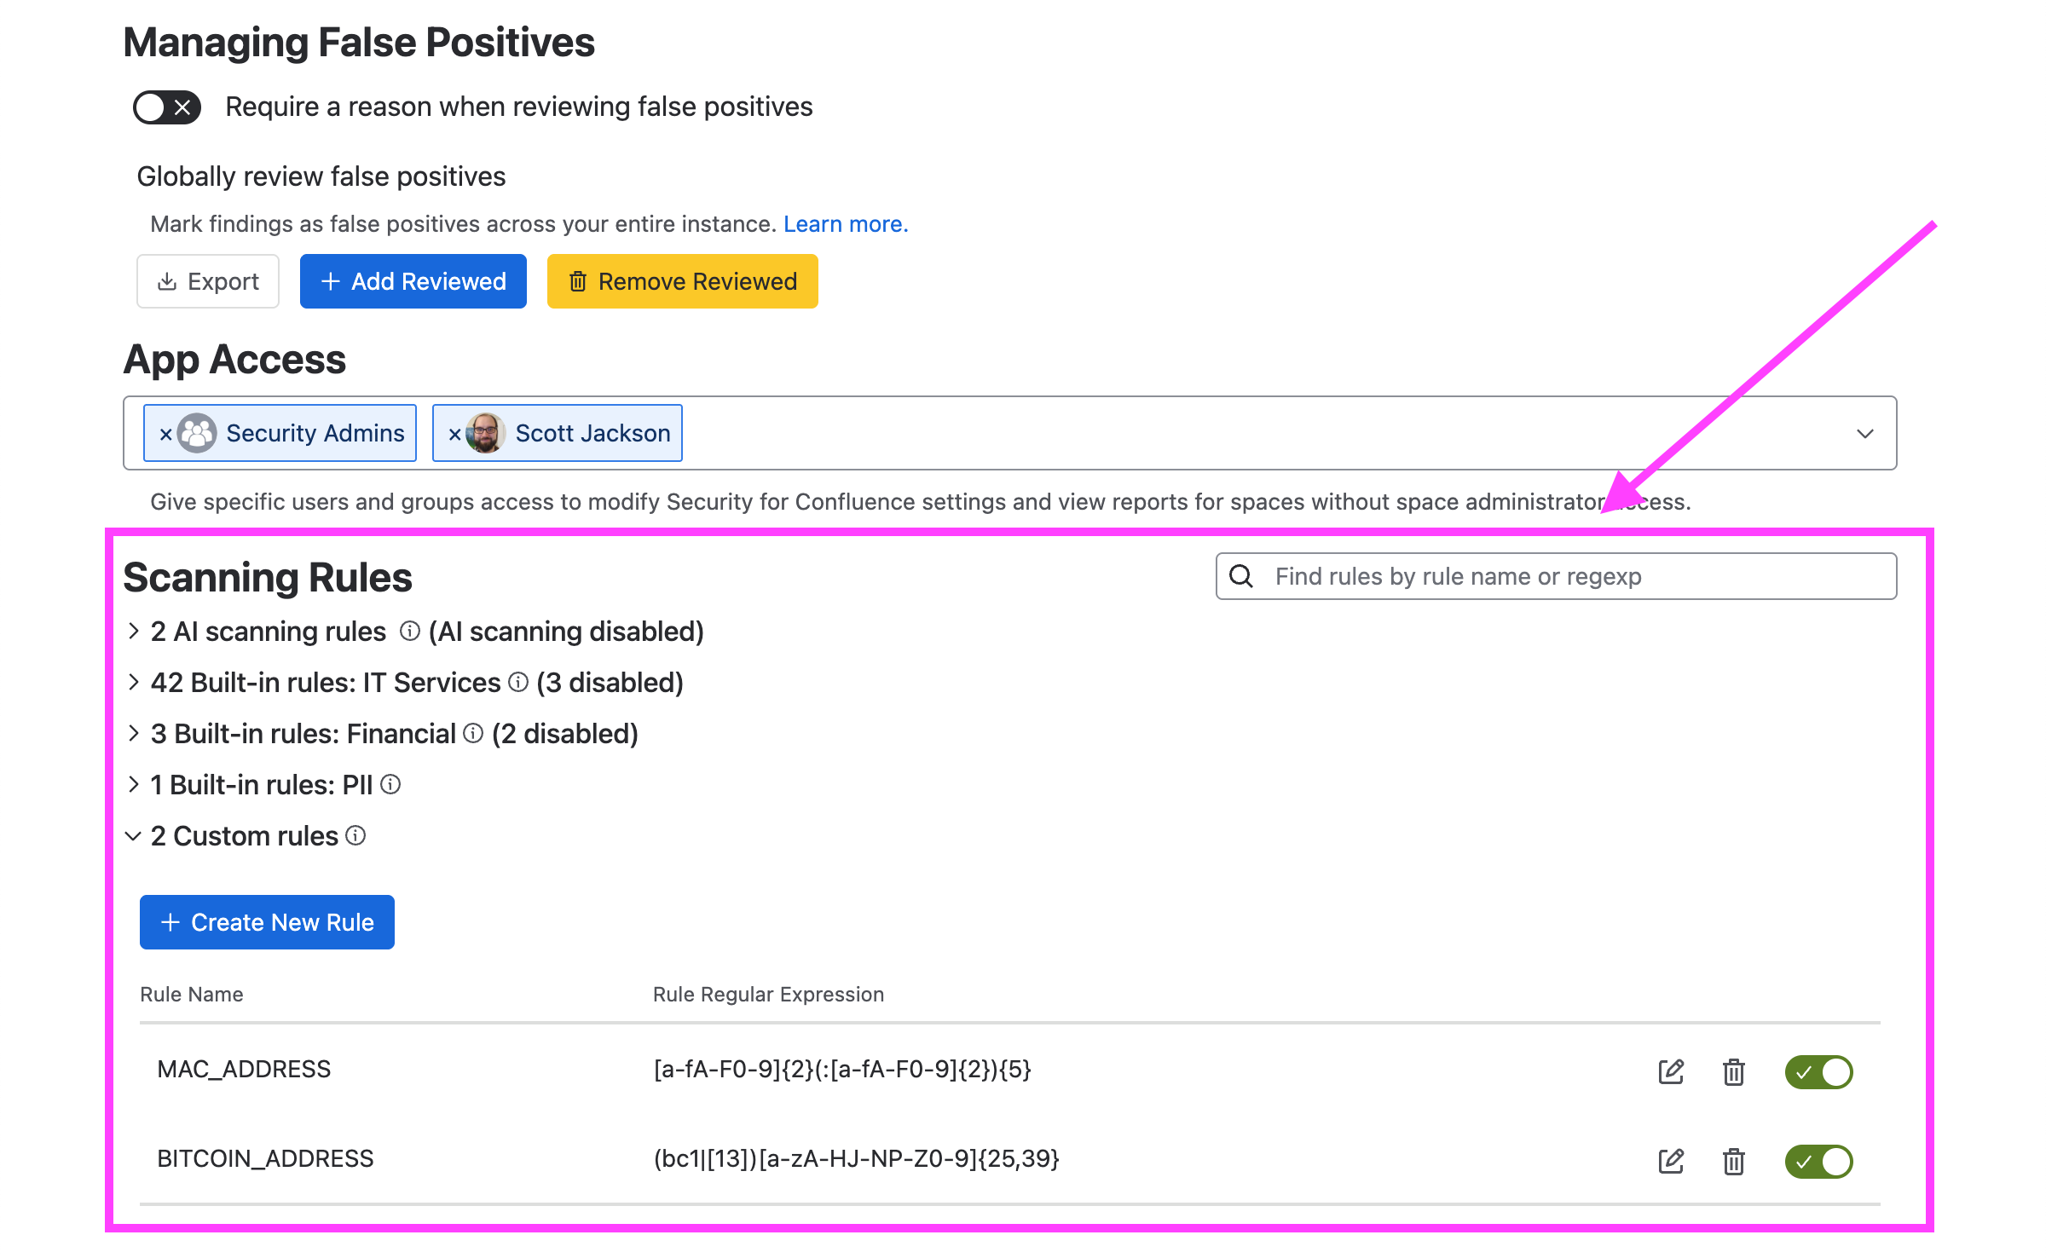
Task: Click the Export button
Action: [208, 281]
